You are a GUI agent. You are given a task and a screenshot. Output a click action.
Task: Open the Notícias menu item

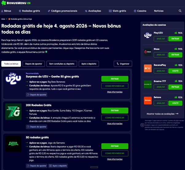tap(159, 11)
